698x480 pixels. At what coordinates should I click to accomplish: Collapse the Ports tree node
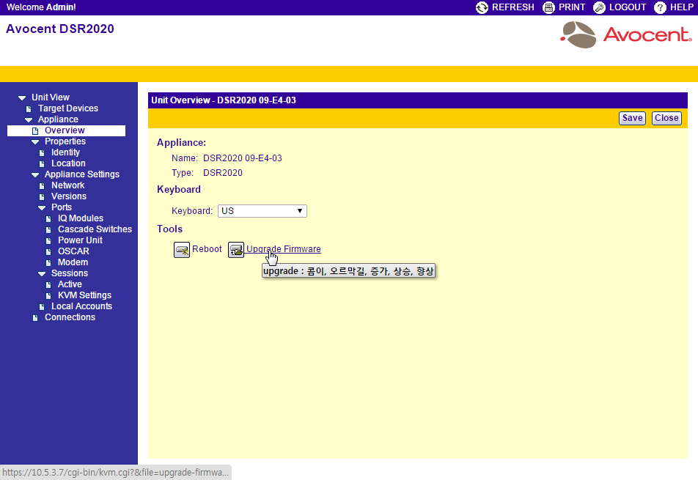click(x=42, y=207)
